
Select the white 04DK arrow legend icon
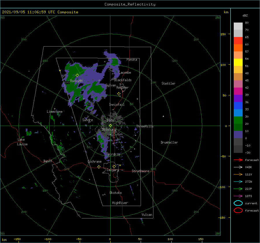238,167
